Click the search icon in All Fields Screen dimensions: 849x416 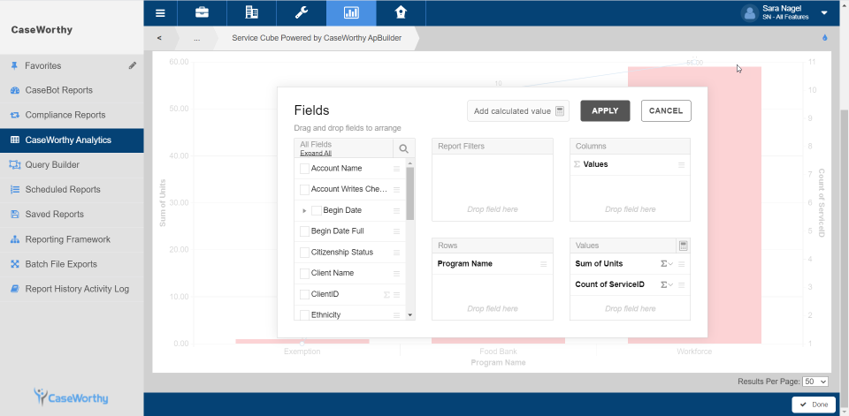pyautogui.click(x=404, y=148)
